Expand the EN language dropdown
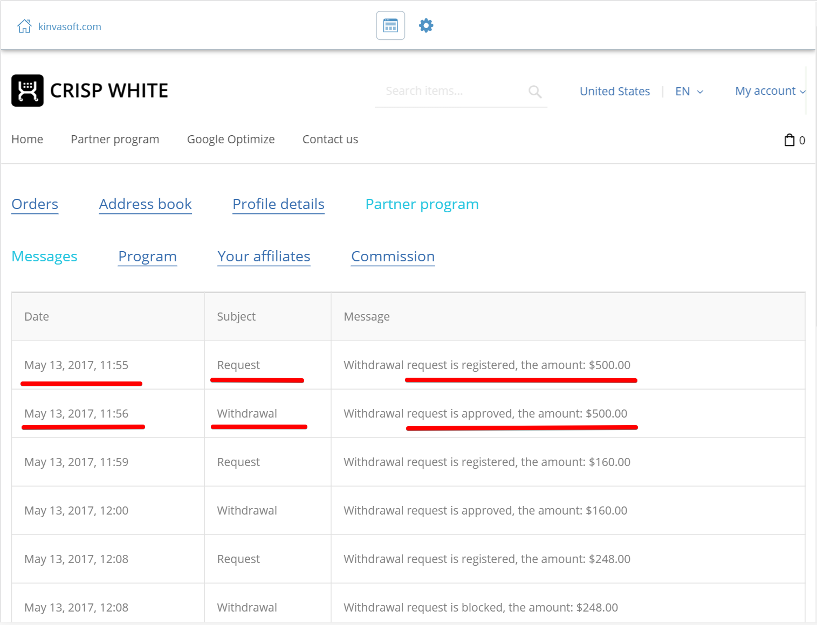 (x=689, y=92)
